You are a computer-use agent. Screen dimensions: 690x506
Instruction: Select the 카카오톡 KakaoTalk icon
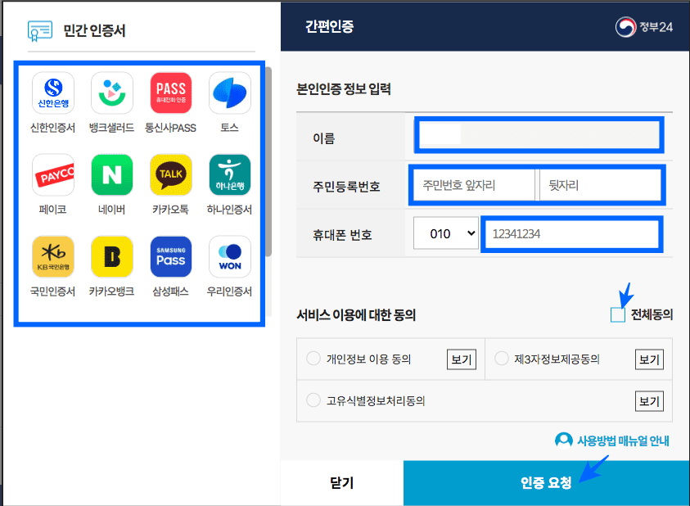click(171, 175)
